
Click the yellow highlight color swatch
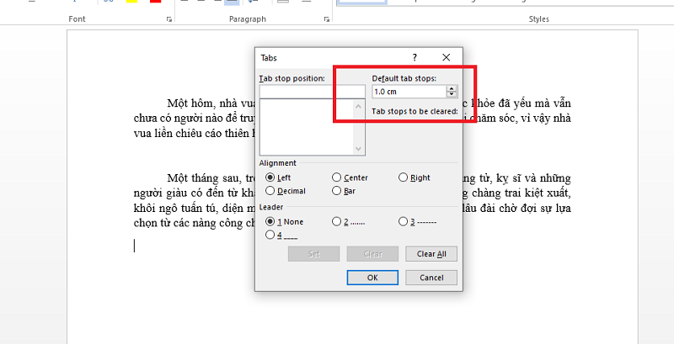132,2
